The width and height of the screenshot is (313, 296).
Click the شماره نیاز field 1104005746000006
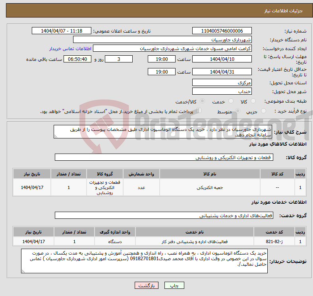[x=222, y=31]
